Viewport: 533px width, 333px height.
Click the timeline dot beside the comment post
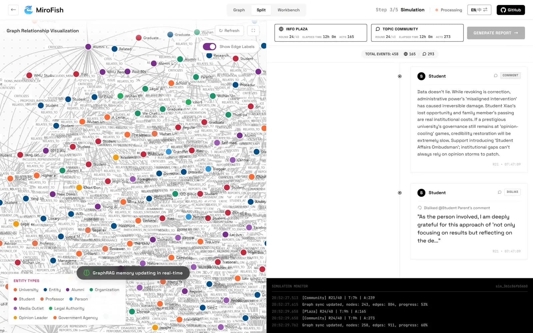pyautogui.click(x=400, y=76)
